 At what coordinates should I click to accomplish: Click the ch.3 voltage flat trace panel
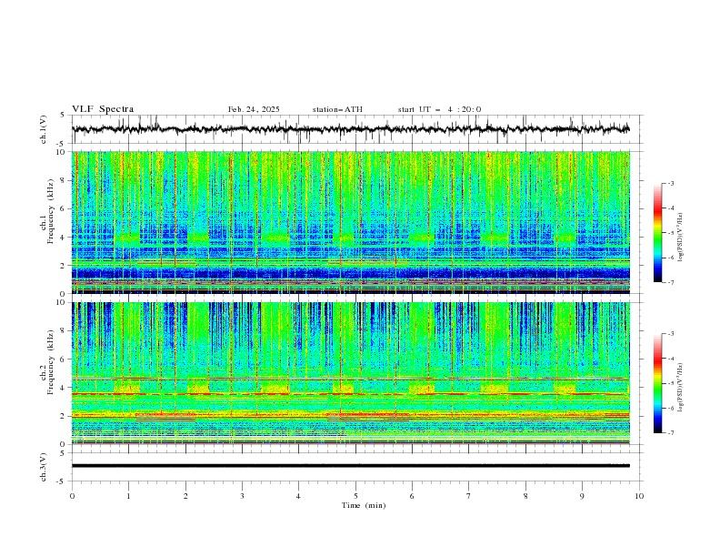coord(351,467)
